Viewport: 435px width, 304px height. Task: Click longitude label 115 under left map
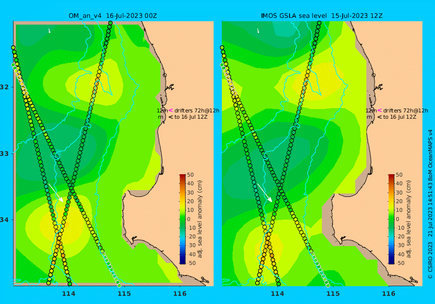pos(124,293)
